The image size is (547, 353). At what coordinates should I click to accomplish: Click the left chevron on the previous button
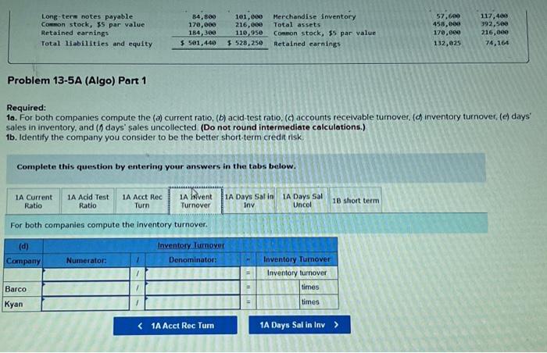tap(140, 326)
